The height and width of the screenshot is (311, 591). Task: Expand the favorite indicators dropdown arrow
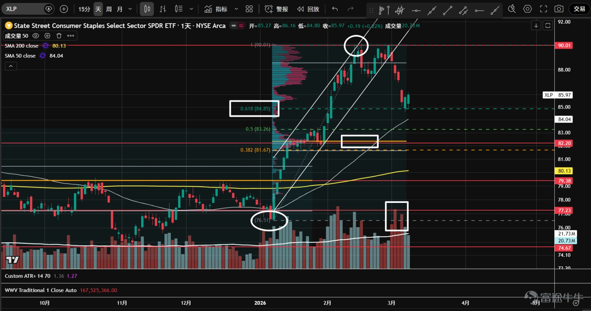point(236,9)
